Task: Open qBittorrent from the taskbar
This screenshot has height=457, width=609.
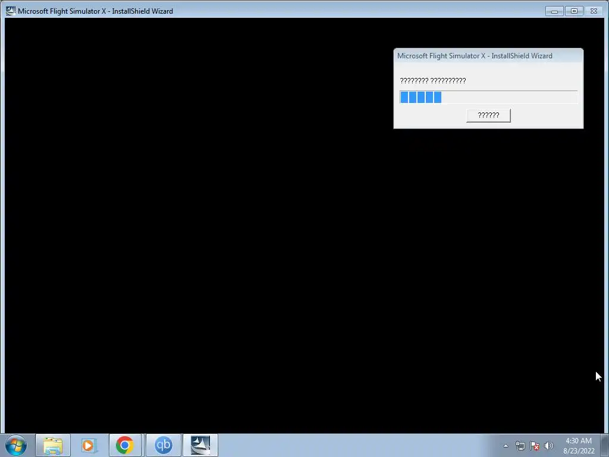Action: (x=164, y=445)
